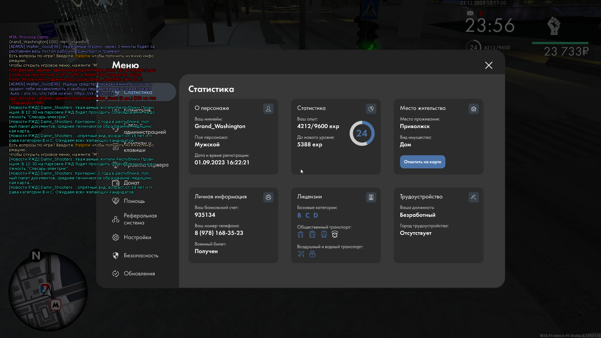Open the Донат menu section
Image resolution: width=601 pixels, height=338 pixels.
pos(131,183)
